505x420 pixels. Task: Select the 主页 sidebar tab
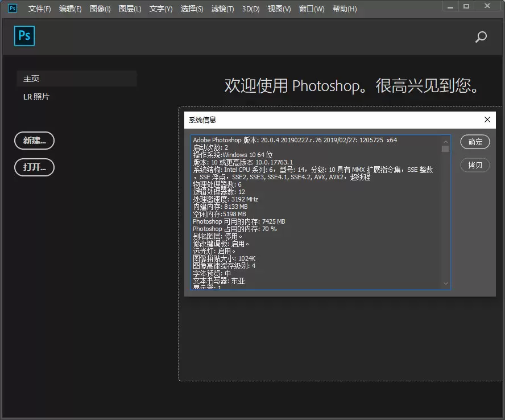pos(77,79)
